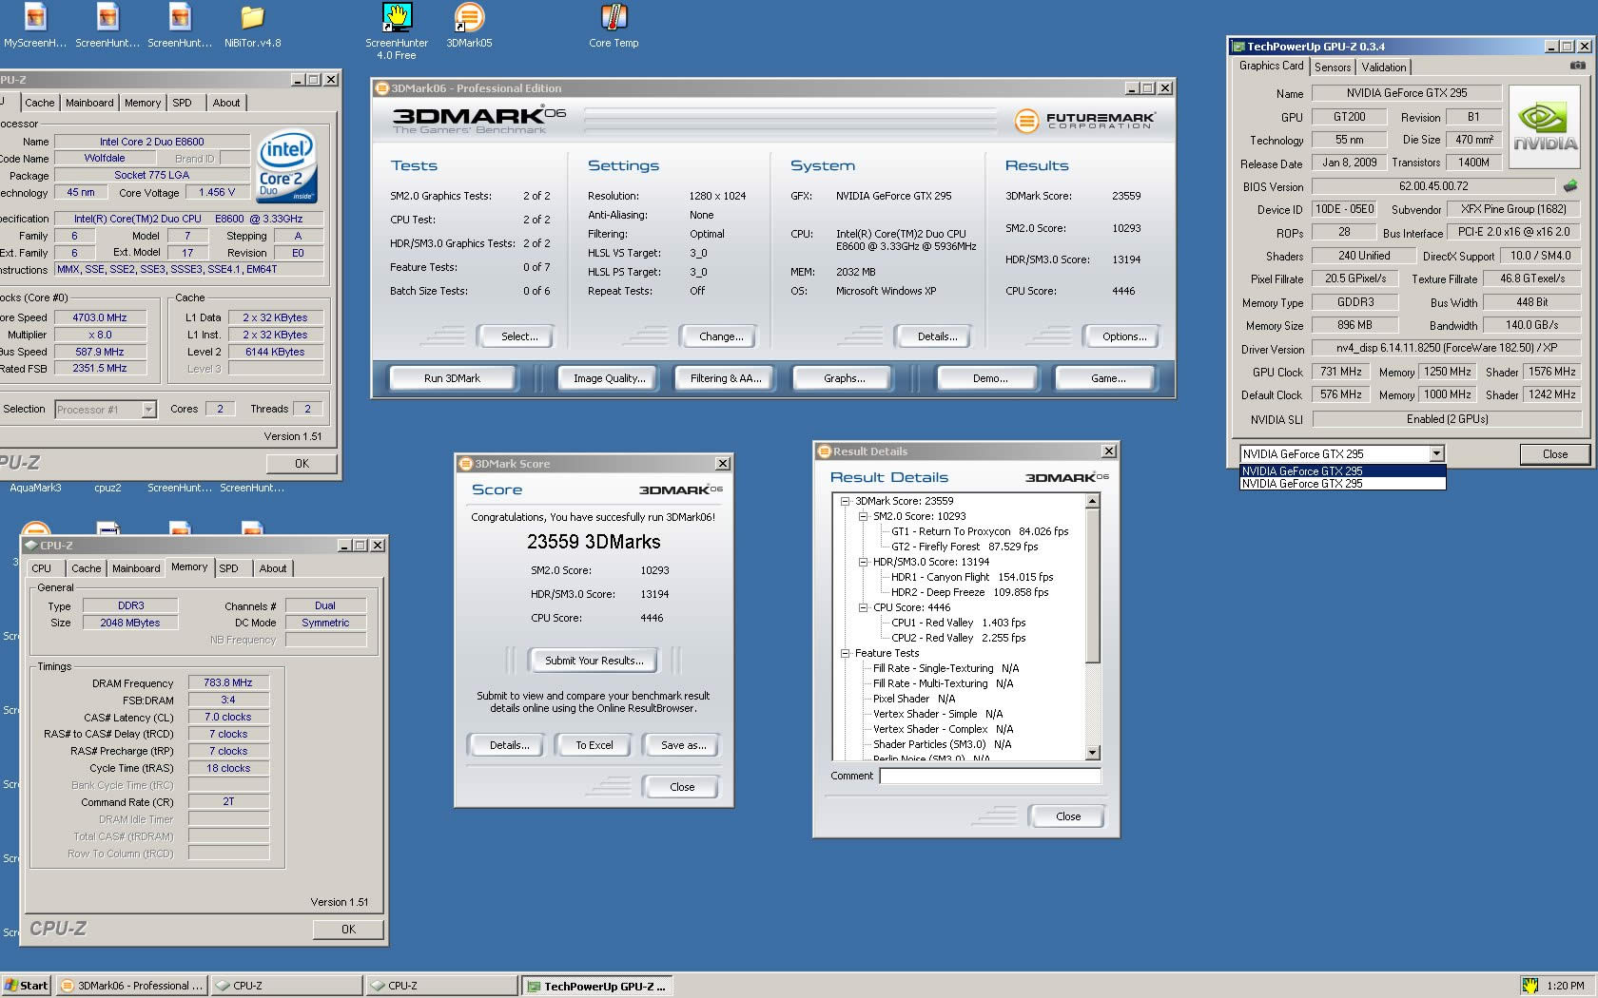Viewport: 1598px width, 998px height.
Task: Click Options... under Results
Action: point(1124,336)
